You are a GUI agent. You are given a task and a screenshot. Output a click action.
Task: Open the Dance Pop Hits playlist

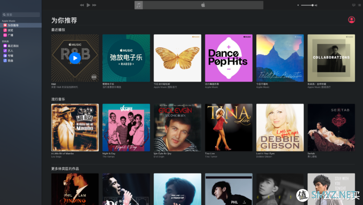[228, 58]
